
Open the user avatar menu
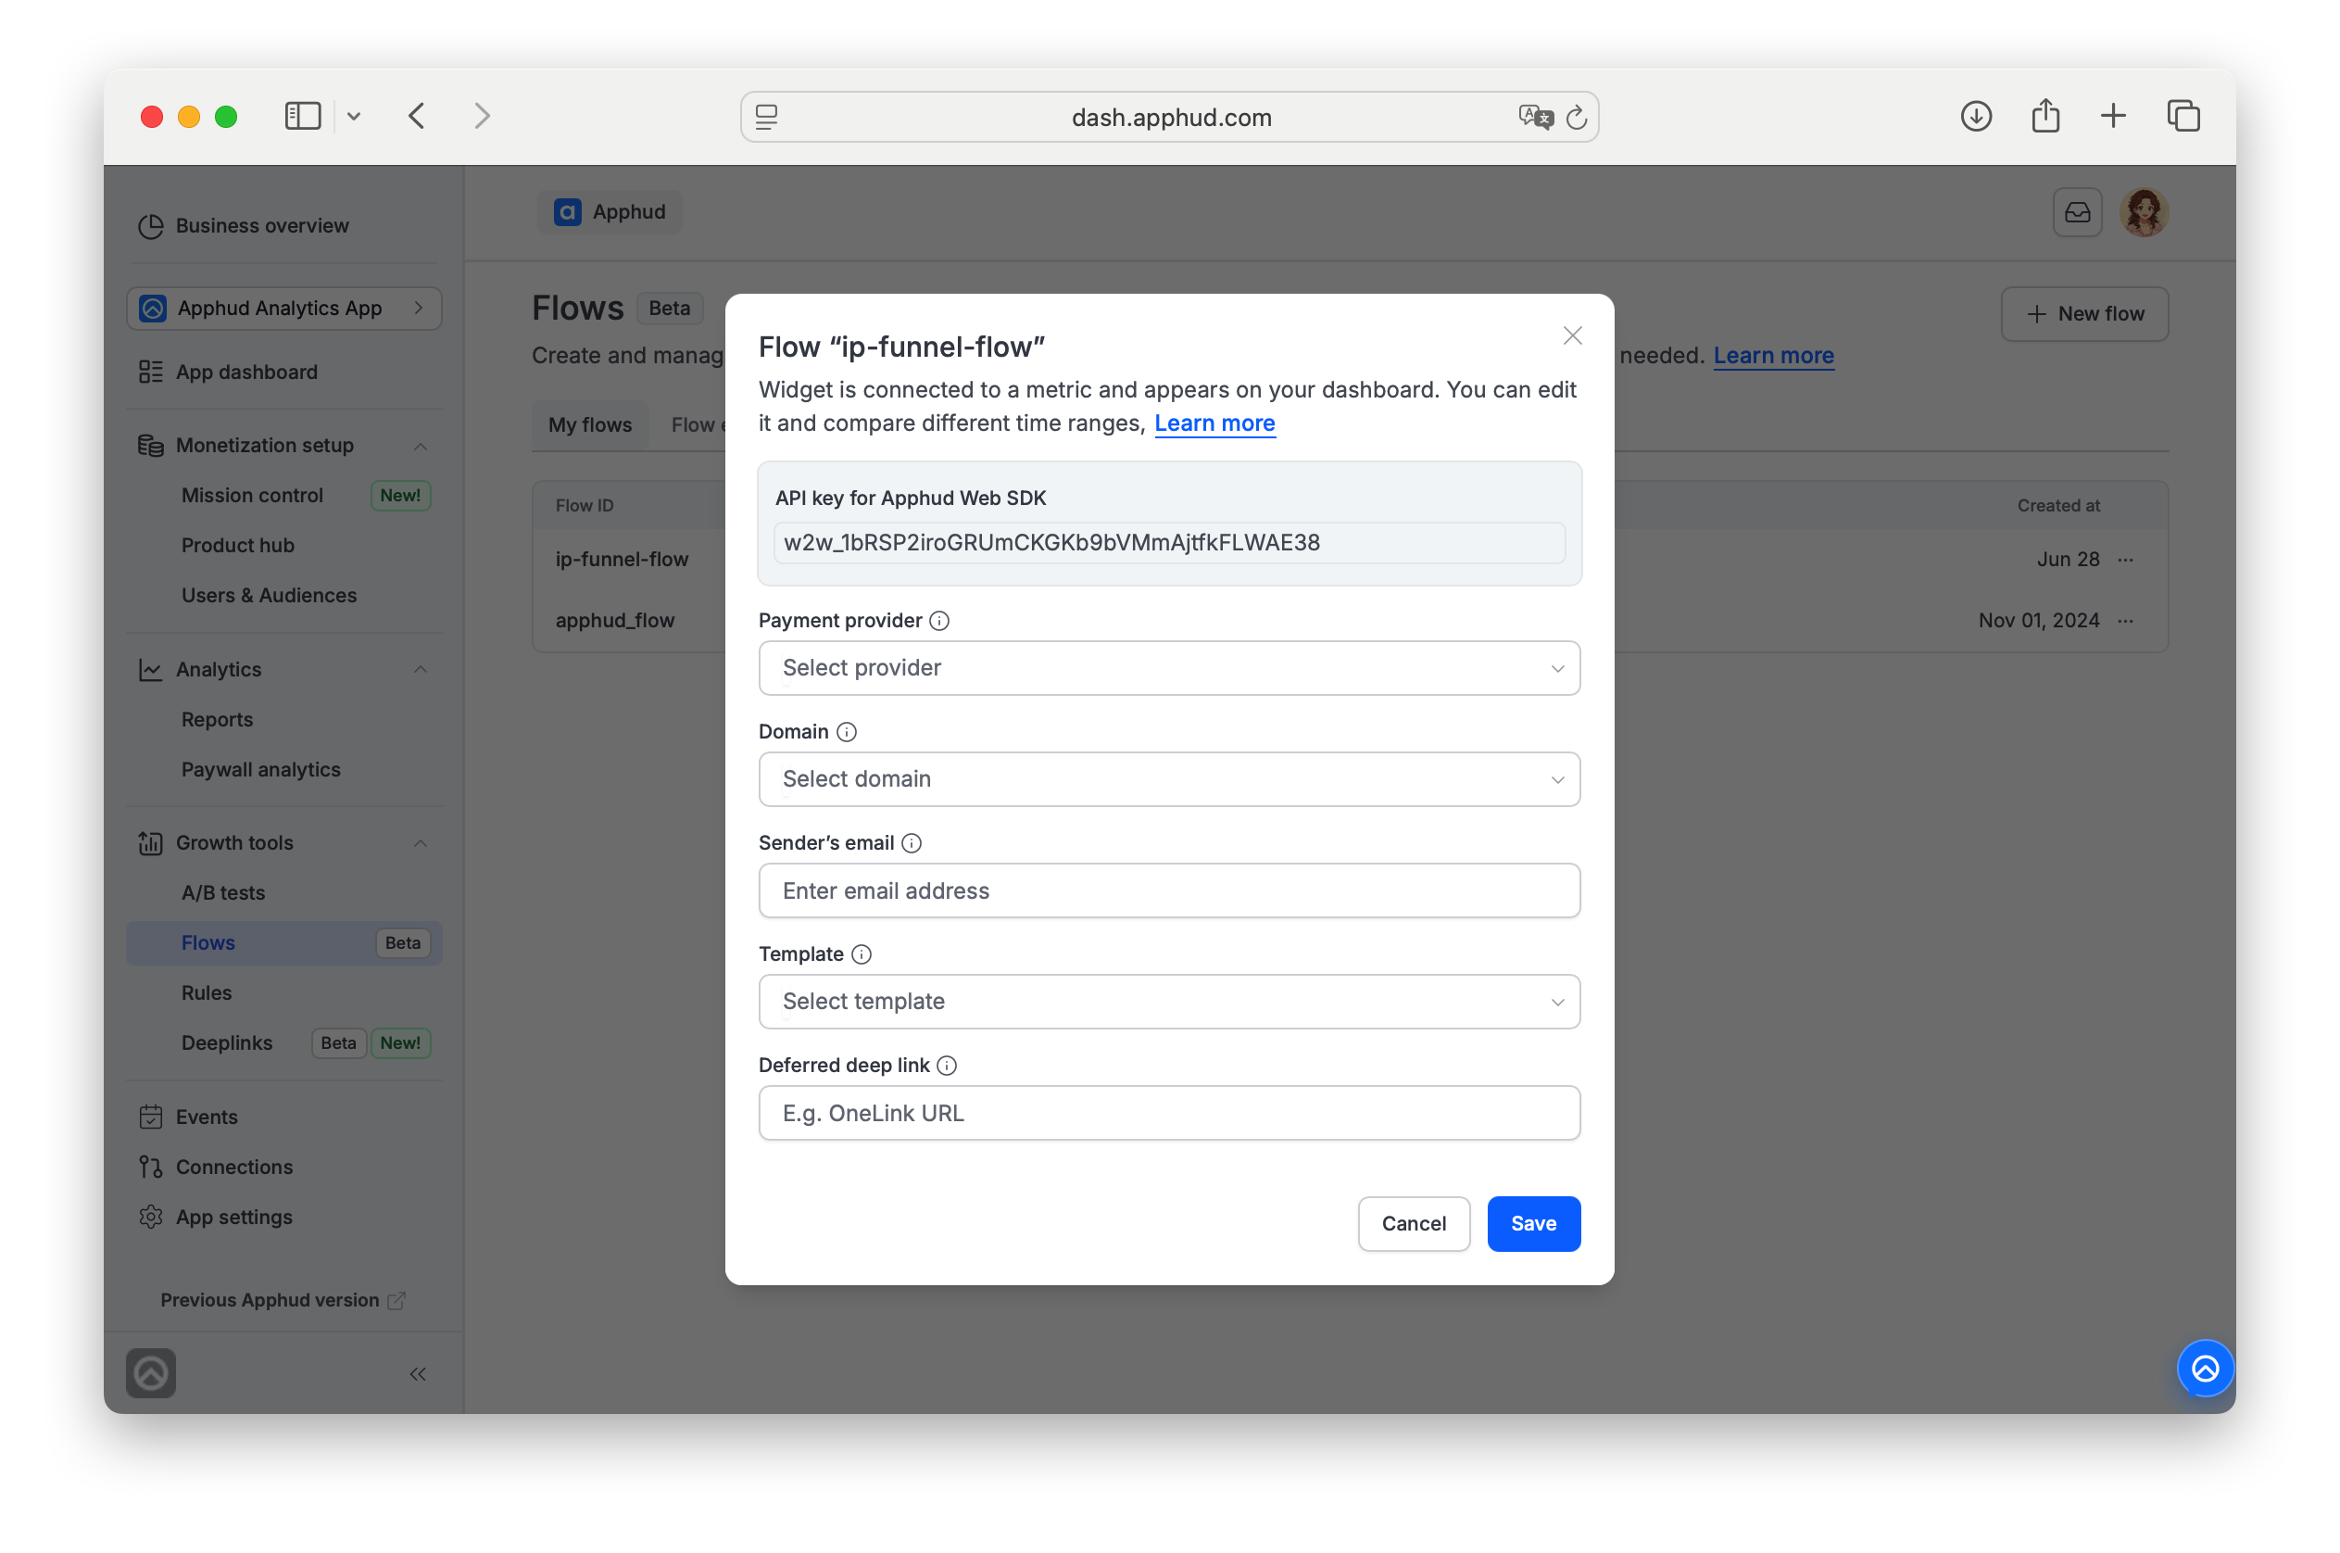tap(2144, 212)
